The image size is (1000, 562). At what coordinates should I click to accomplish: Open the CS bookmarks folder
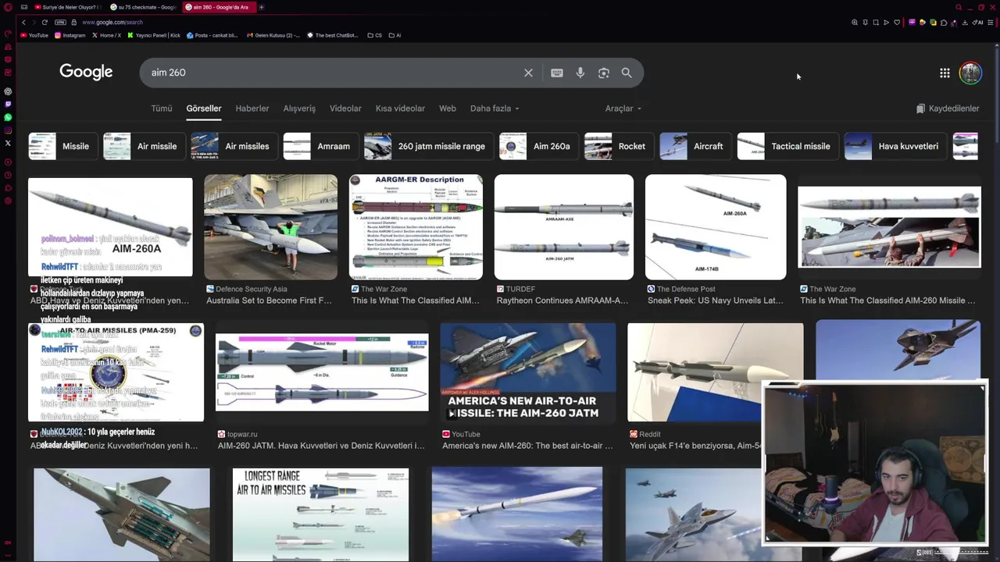(375, 35)
